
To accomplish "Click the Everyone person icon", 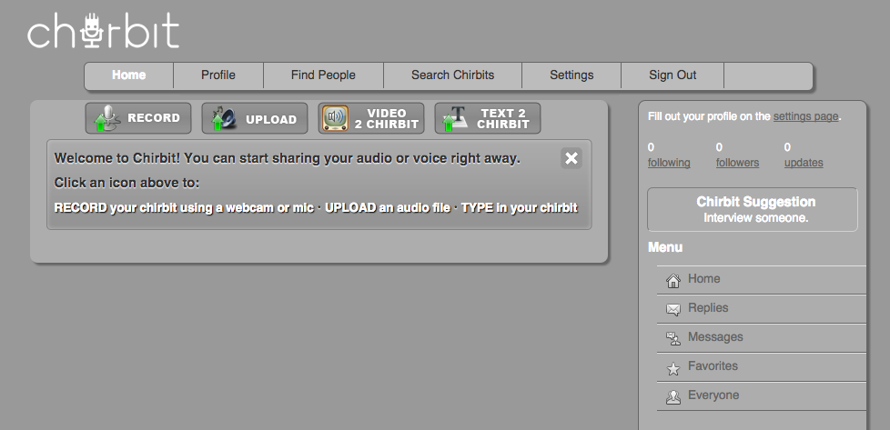I will (673, 396).
